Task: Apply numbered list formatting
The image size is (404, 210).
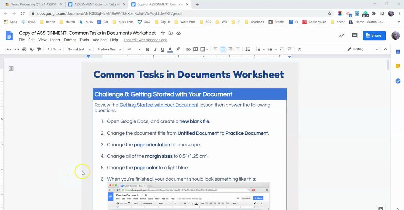Action: click(x=258, y=49)
